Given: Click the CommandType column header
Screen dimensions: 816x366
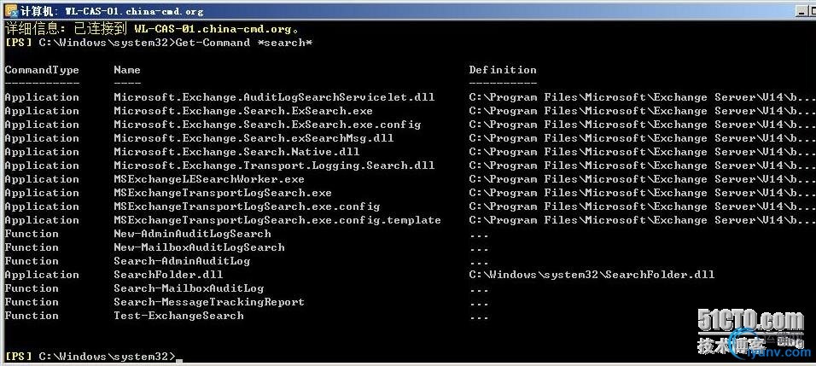Looking at the screenshot, I should [x=42, y=70].
